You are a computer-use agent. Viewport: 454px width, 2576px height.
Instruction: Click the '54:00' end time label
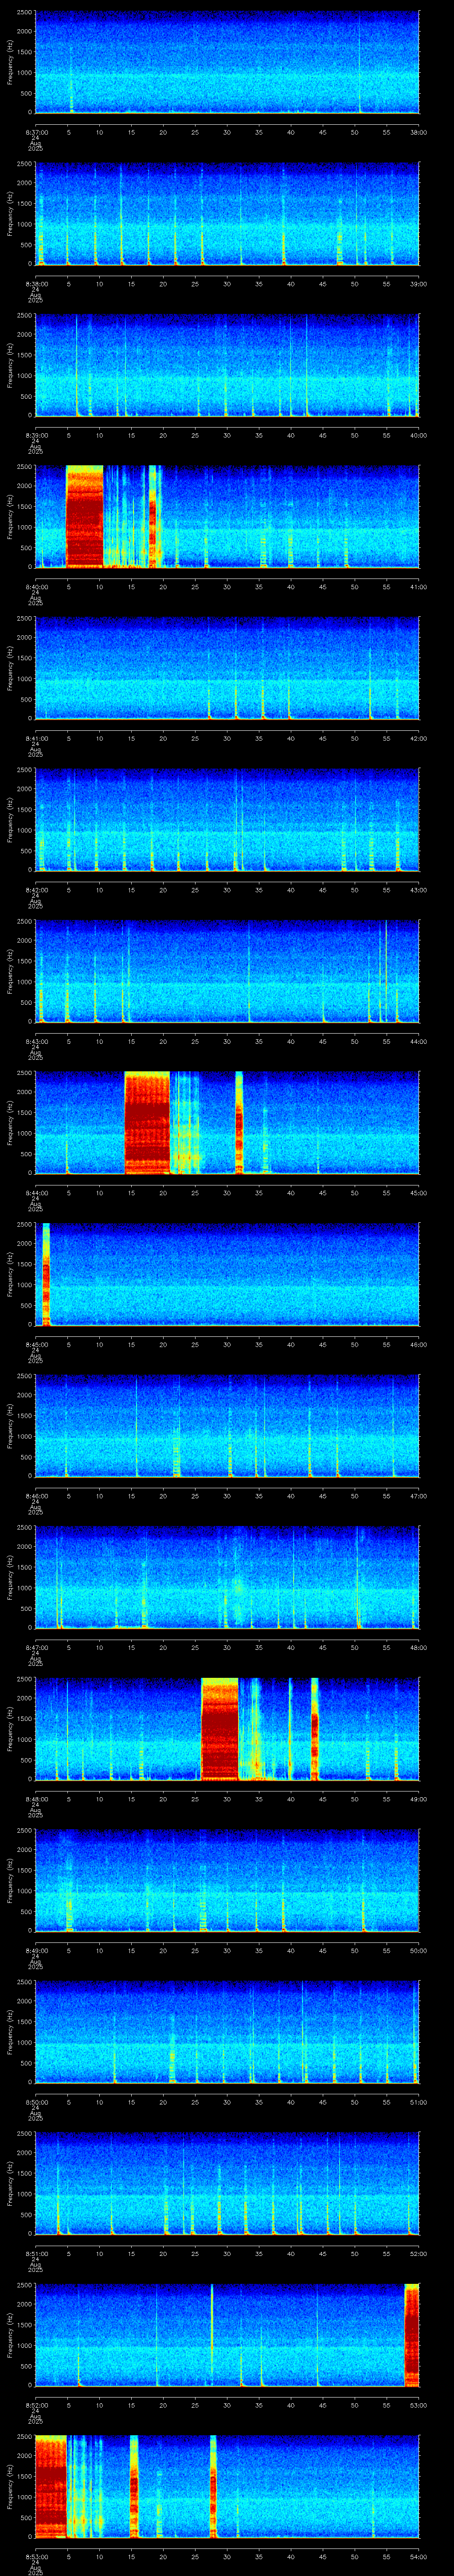(418, 2557)
